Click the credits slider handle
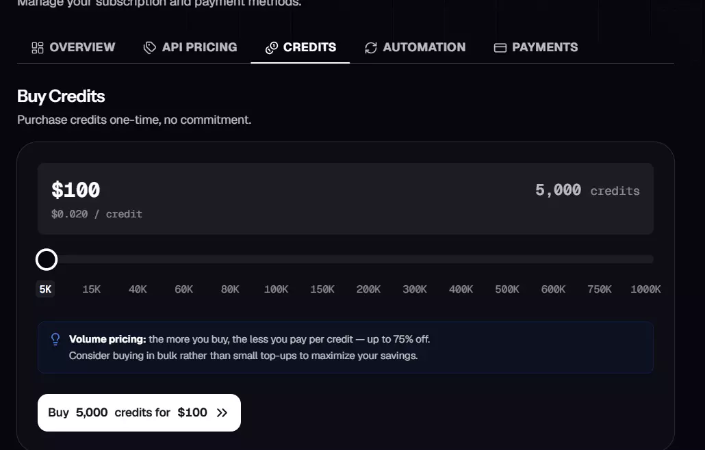Screen dimensions: 705x450 (47, 260)
